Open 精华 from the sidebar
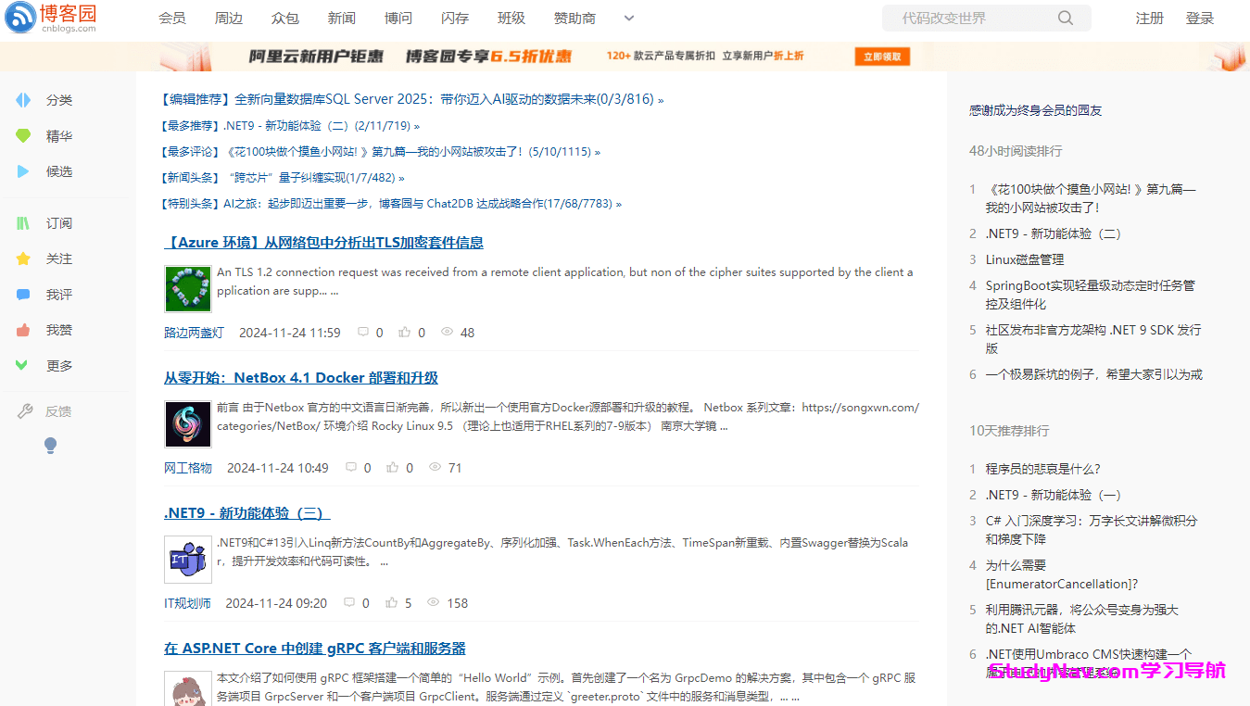1250x706 pixels. click(58, 136)
